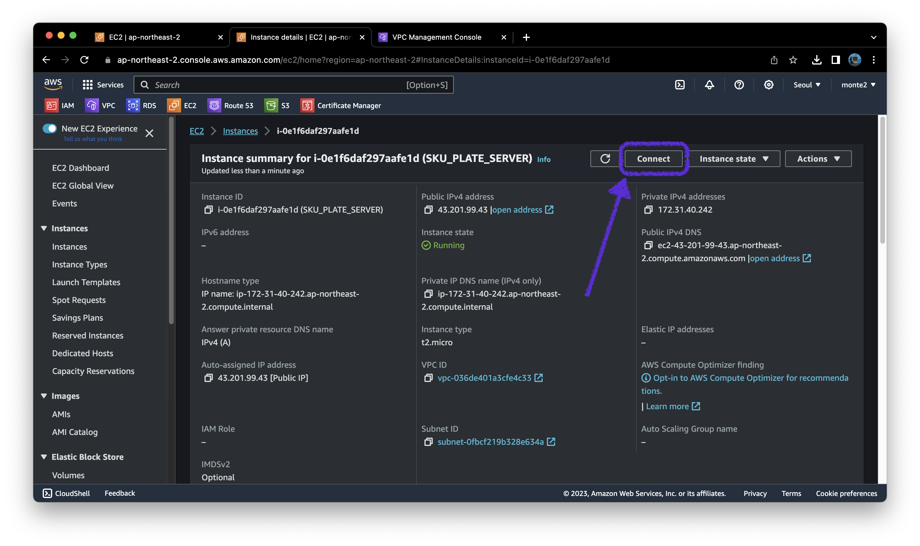Click the notifications bell icon
Viewport: 920px width, 546px height.
(x=709, y=85)
